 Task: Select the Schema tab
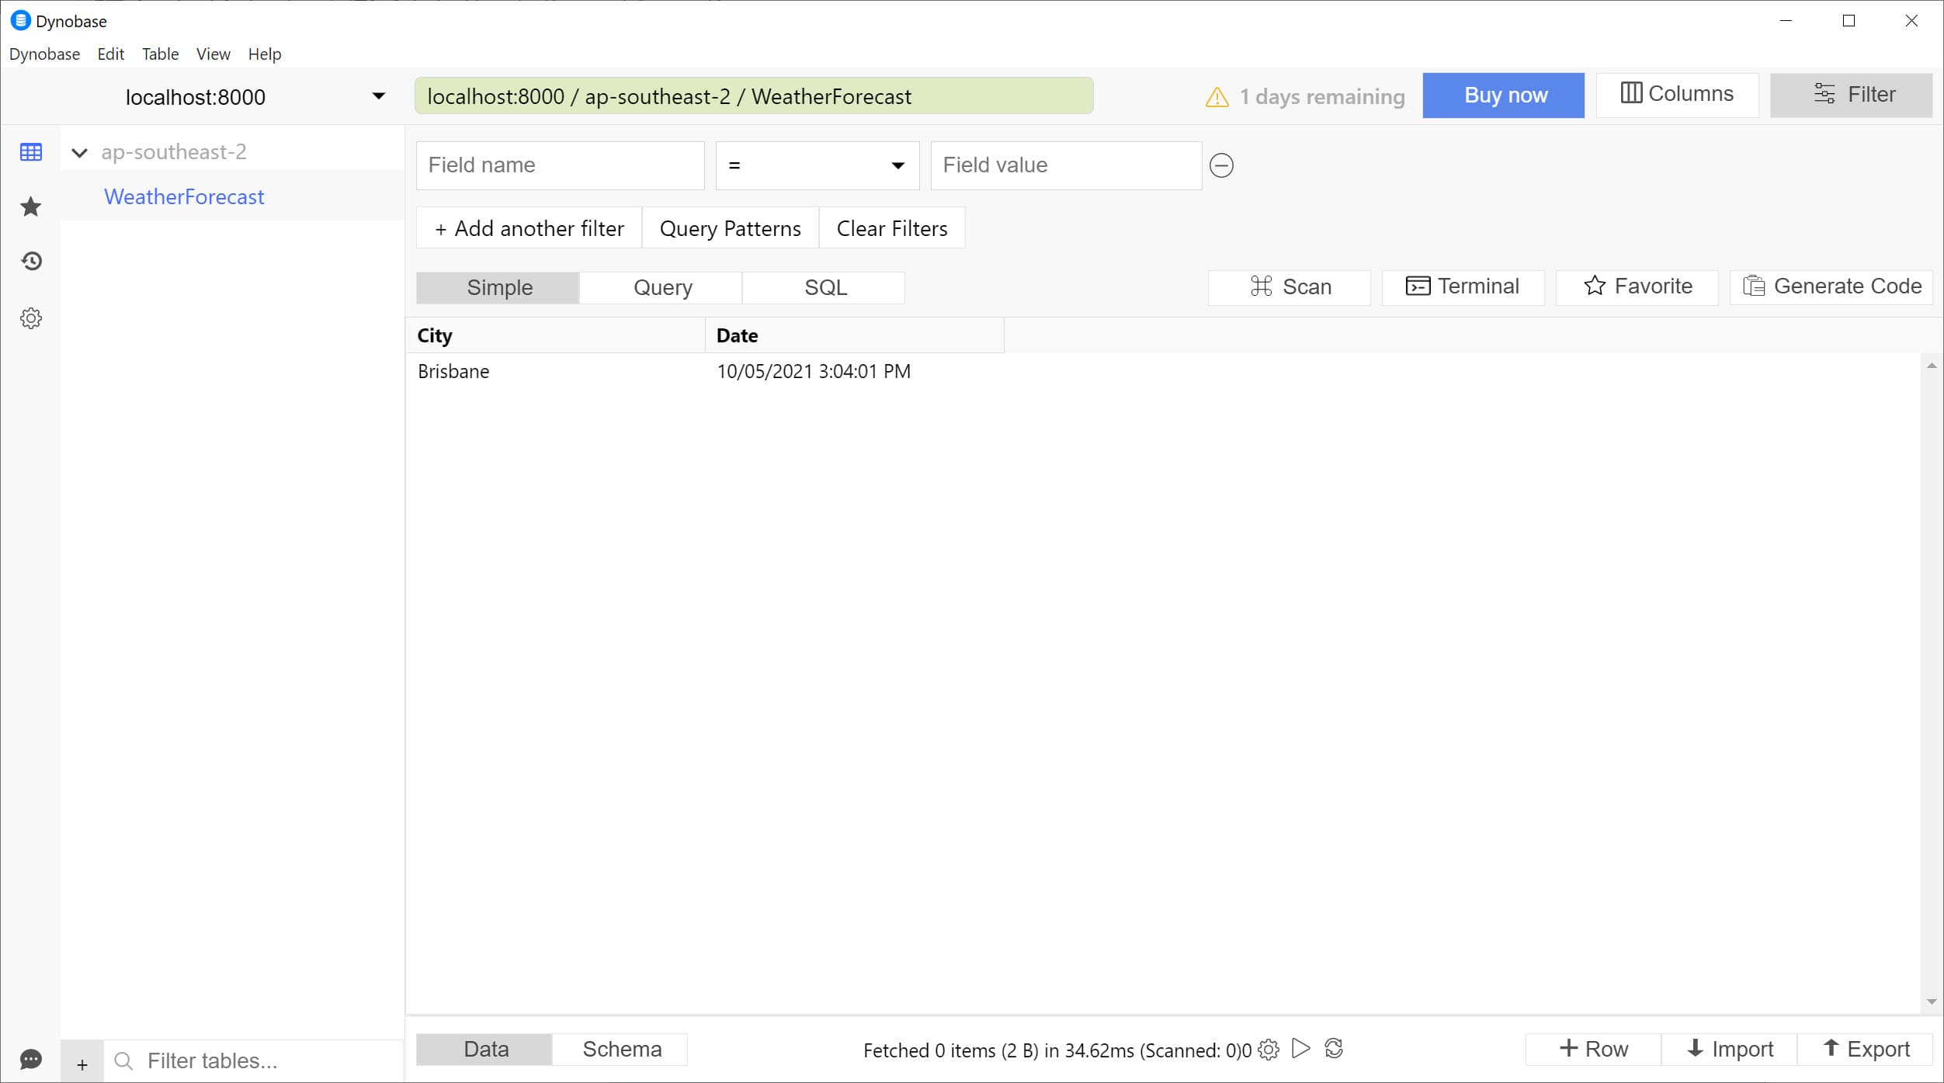621,1048
